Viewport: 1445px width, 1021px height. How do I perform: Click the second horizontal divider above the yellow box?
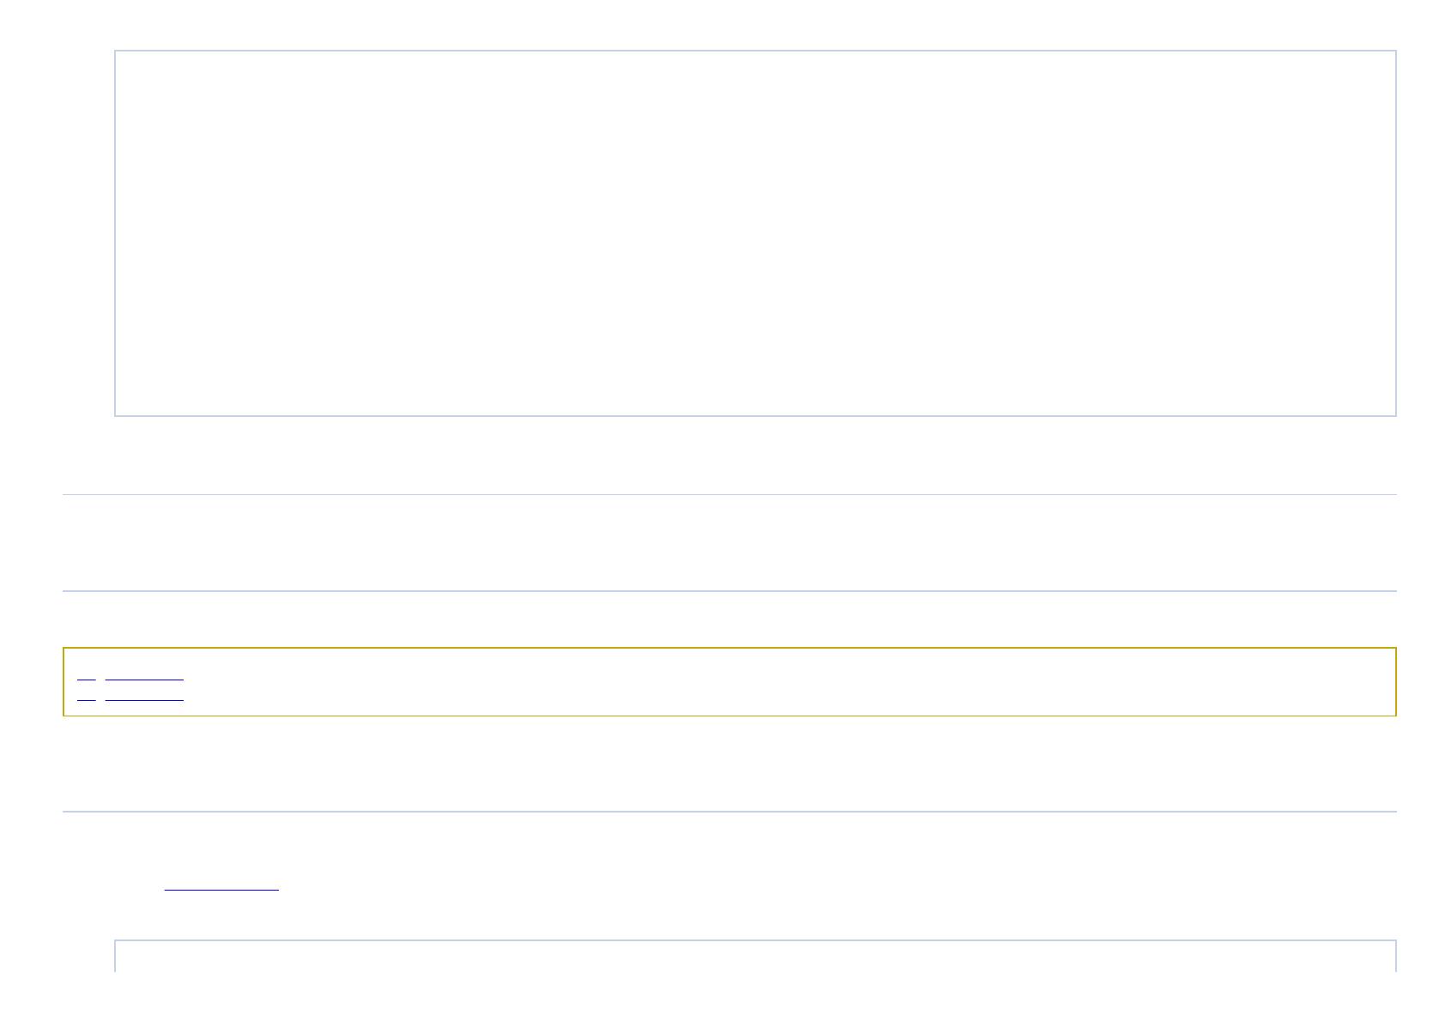pyautogui.click(x=729, y=591)
